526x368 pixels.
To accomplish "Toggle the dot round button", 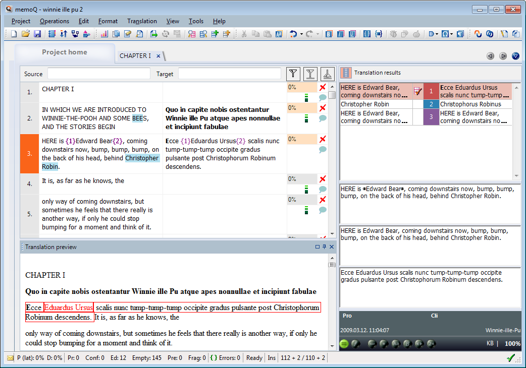I will [x=384, y=344].
